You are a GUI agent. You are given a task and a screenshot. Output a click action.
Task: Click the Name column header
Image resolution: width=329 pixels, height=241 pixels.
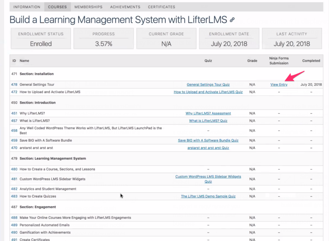click(24, 61)
